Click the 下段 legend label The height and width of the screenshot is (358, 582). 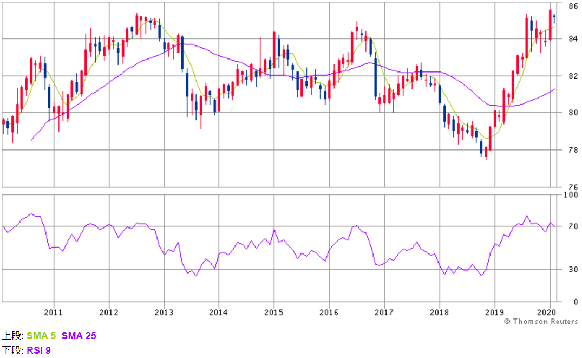click(13, 350)
